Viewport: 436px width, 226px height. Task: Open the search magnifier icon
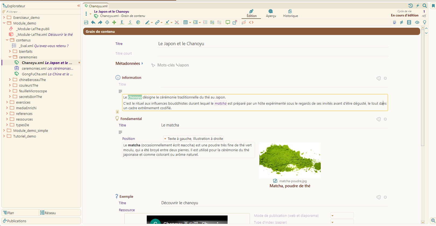tap(425, 6)
